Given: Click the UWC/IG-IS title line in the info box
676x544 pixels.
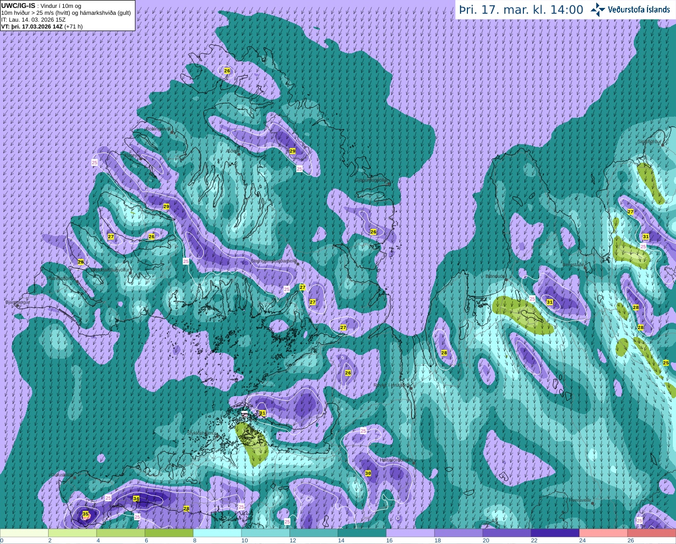Looking at the screenshot, I should (x=41, y=6).
